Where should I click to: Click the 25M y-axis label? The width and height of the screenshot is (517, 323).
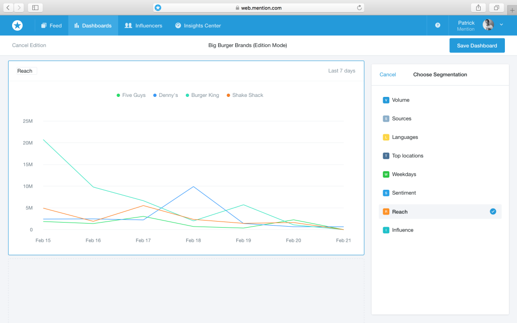28,121
